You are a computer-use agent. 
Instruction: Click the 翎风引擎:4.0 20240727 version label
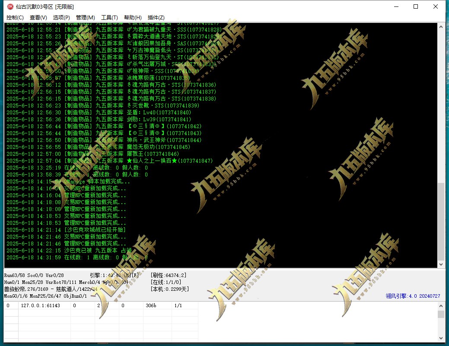pos(413,296)
